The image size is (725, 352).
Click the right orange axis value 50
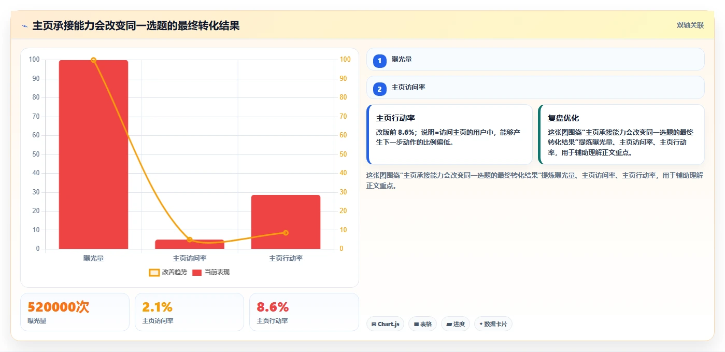(x=344, y=154)
